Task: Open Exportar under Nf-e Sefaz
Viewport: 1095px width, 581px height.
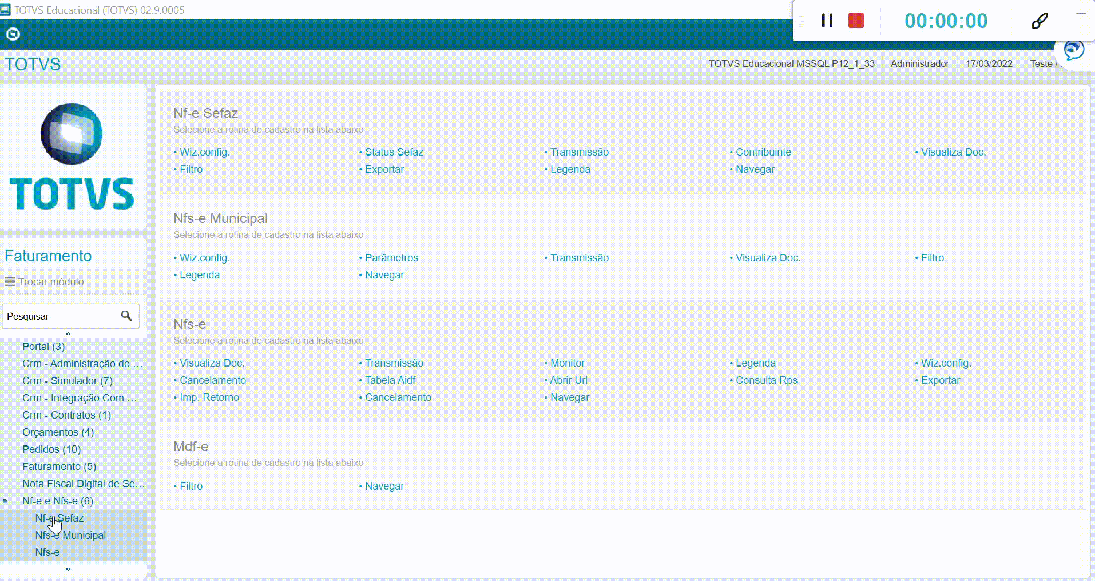Action: point(384,169)
